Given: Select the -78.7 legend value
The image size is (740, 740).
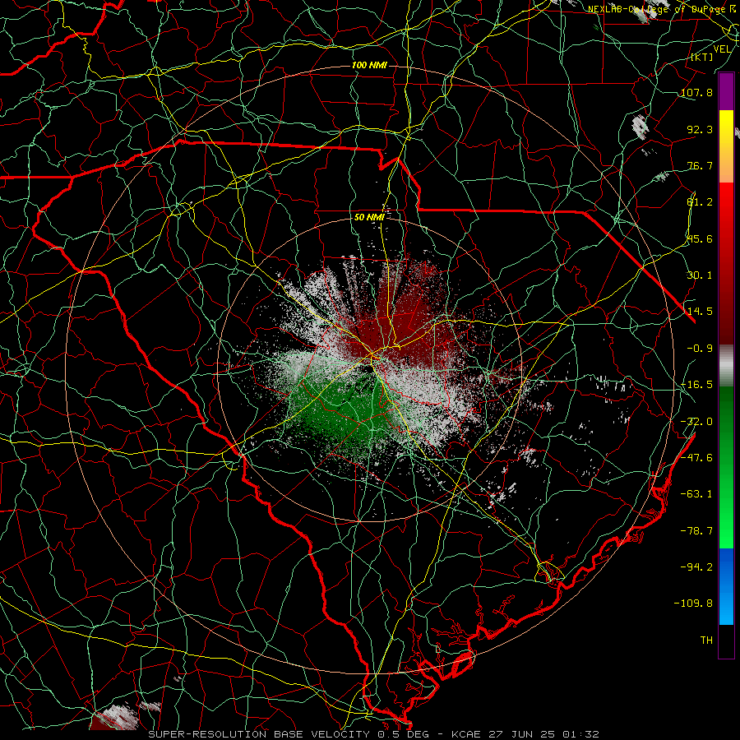Looking at the screenshot, I should 696,531.
